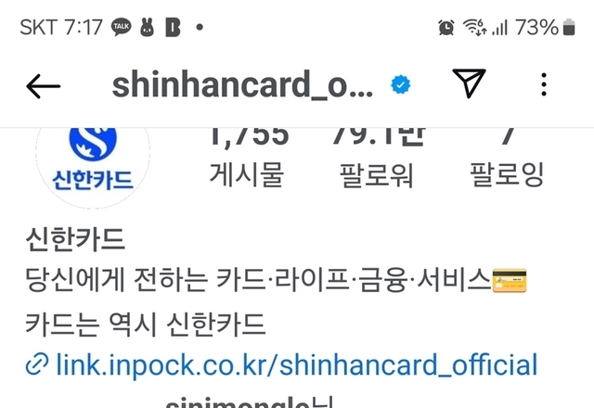This screenshot has height=408, width=594.
Task: Tap the B app notification icon
Action: coord(173,27)
